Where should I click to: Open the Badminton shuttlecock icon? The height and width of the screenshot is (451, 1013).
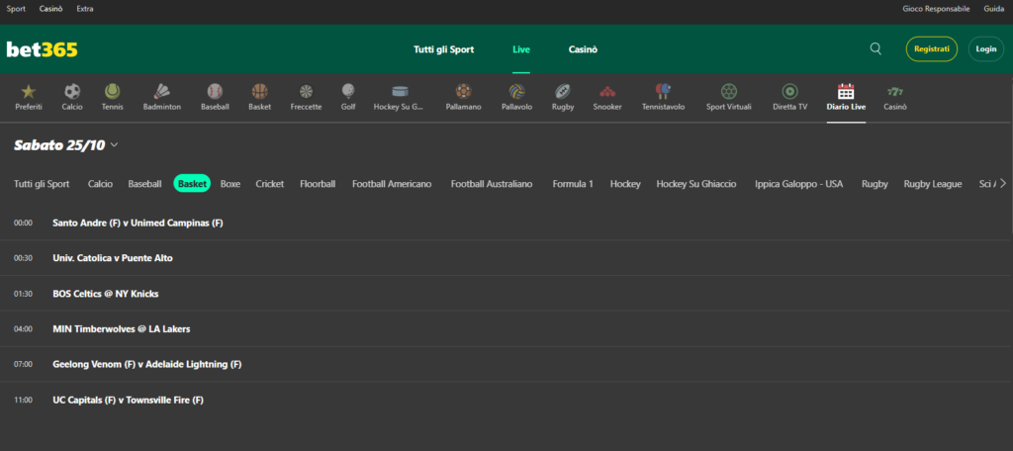161,92
